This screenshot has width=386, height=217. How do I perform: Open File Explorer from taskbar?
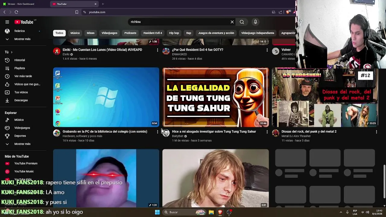[211, 212]
